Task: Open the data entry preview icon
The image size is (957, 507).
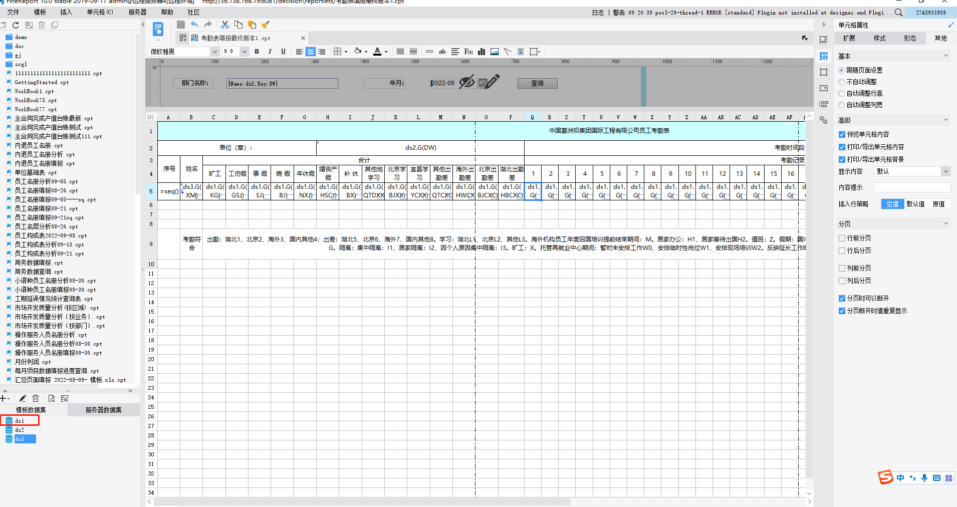Action: click(158, 29)
